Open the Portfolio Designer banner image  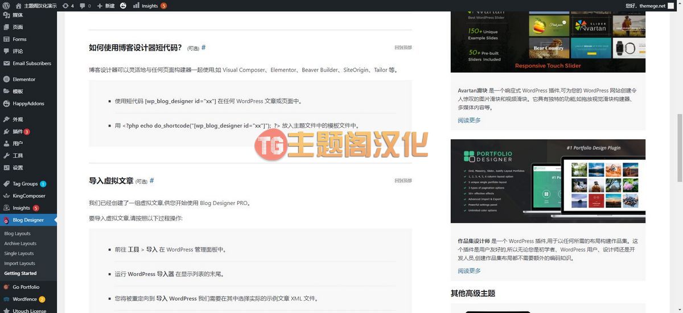548,181
